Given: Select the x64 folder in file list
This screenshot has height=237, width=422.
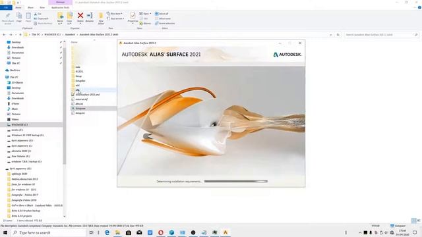Looking at the screenshot, I should coord(77,86).
